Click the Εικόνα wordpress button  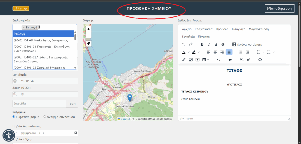(x=247, y=44)
